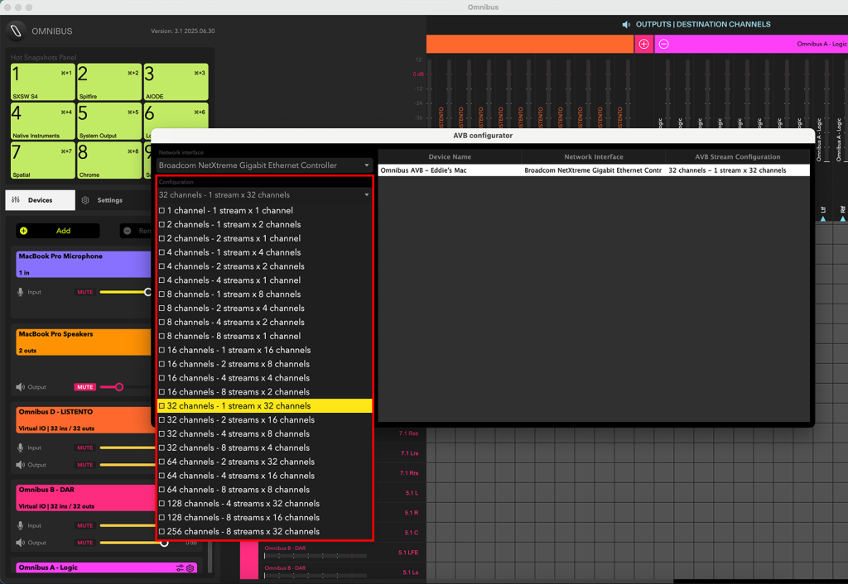
Task: Mute the Omnibus B - DAR output
Action: (x=85, y=543)
